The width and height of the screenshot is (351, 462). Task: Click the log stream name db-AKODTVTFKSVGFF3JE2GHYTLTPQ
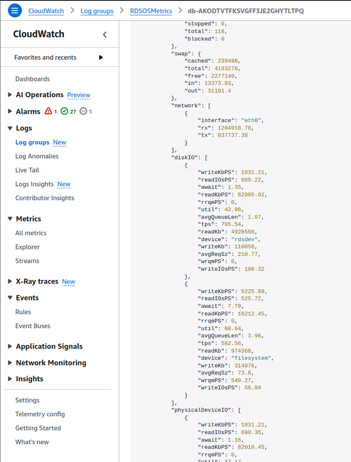[x=246, y=11]
